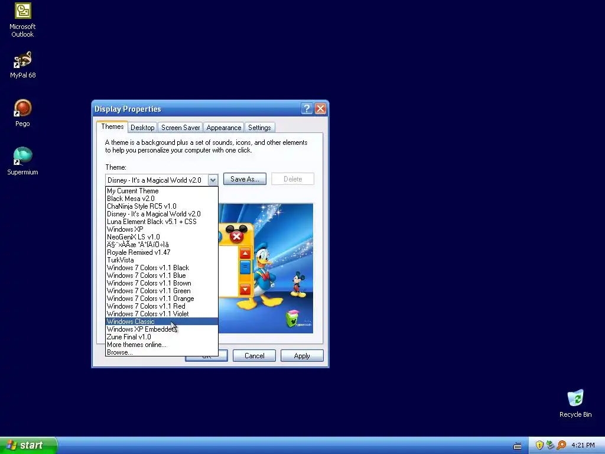Switch to the Settings tab

coord(259,128)
